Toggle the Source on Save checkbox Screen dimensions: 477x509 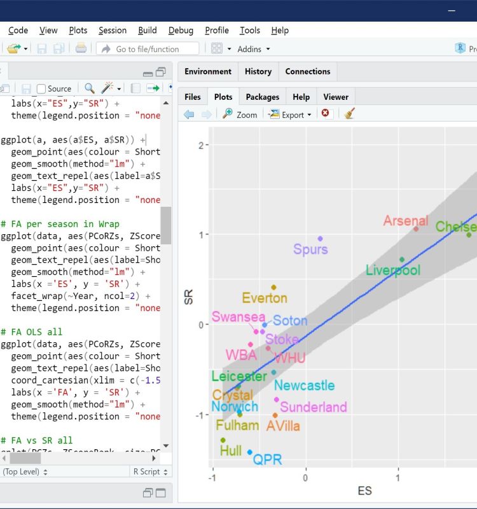[x=41, y=89]
